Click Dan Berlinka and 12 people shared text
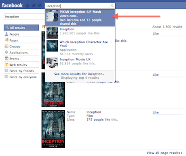The width and height of the screenshot is (186, 156). pos(80,22)
